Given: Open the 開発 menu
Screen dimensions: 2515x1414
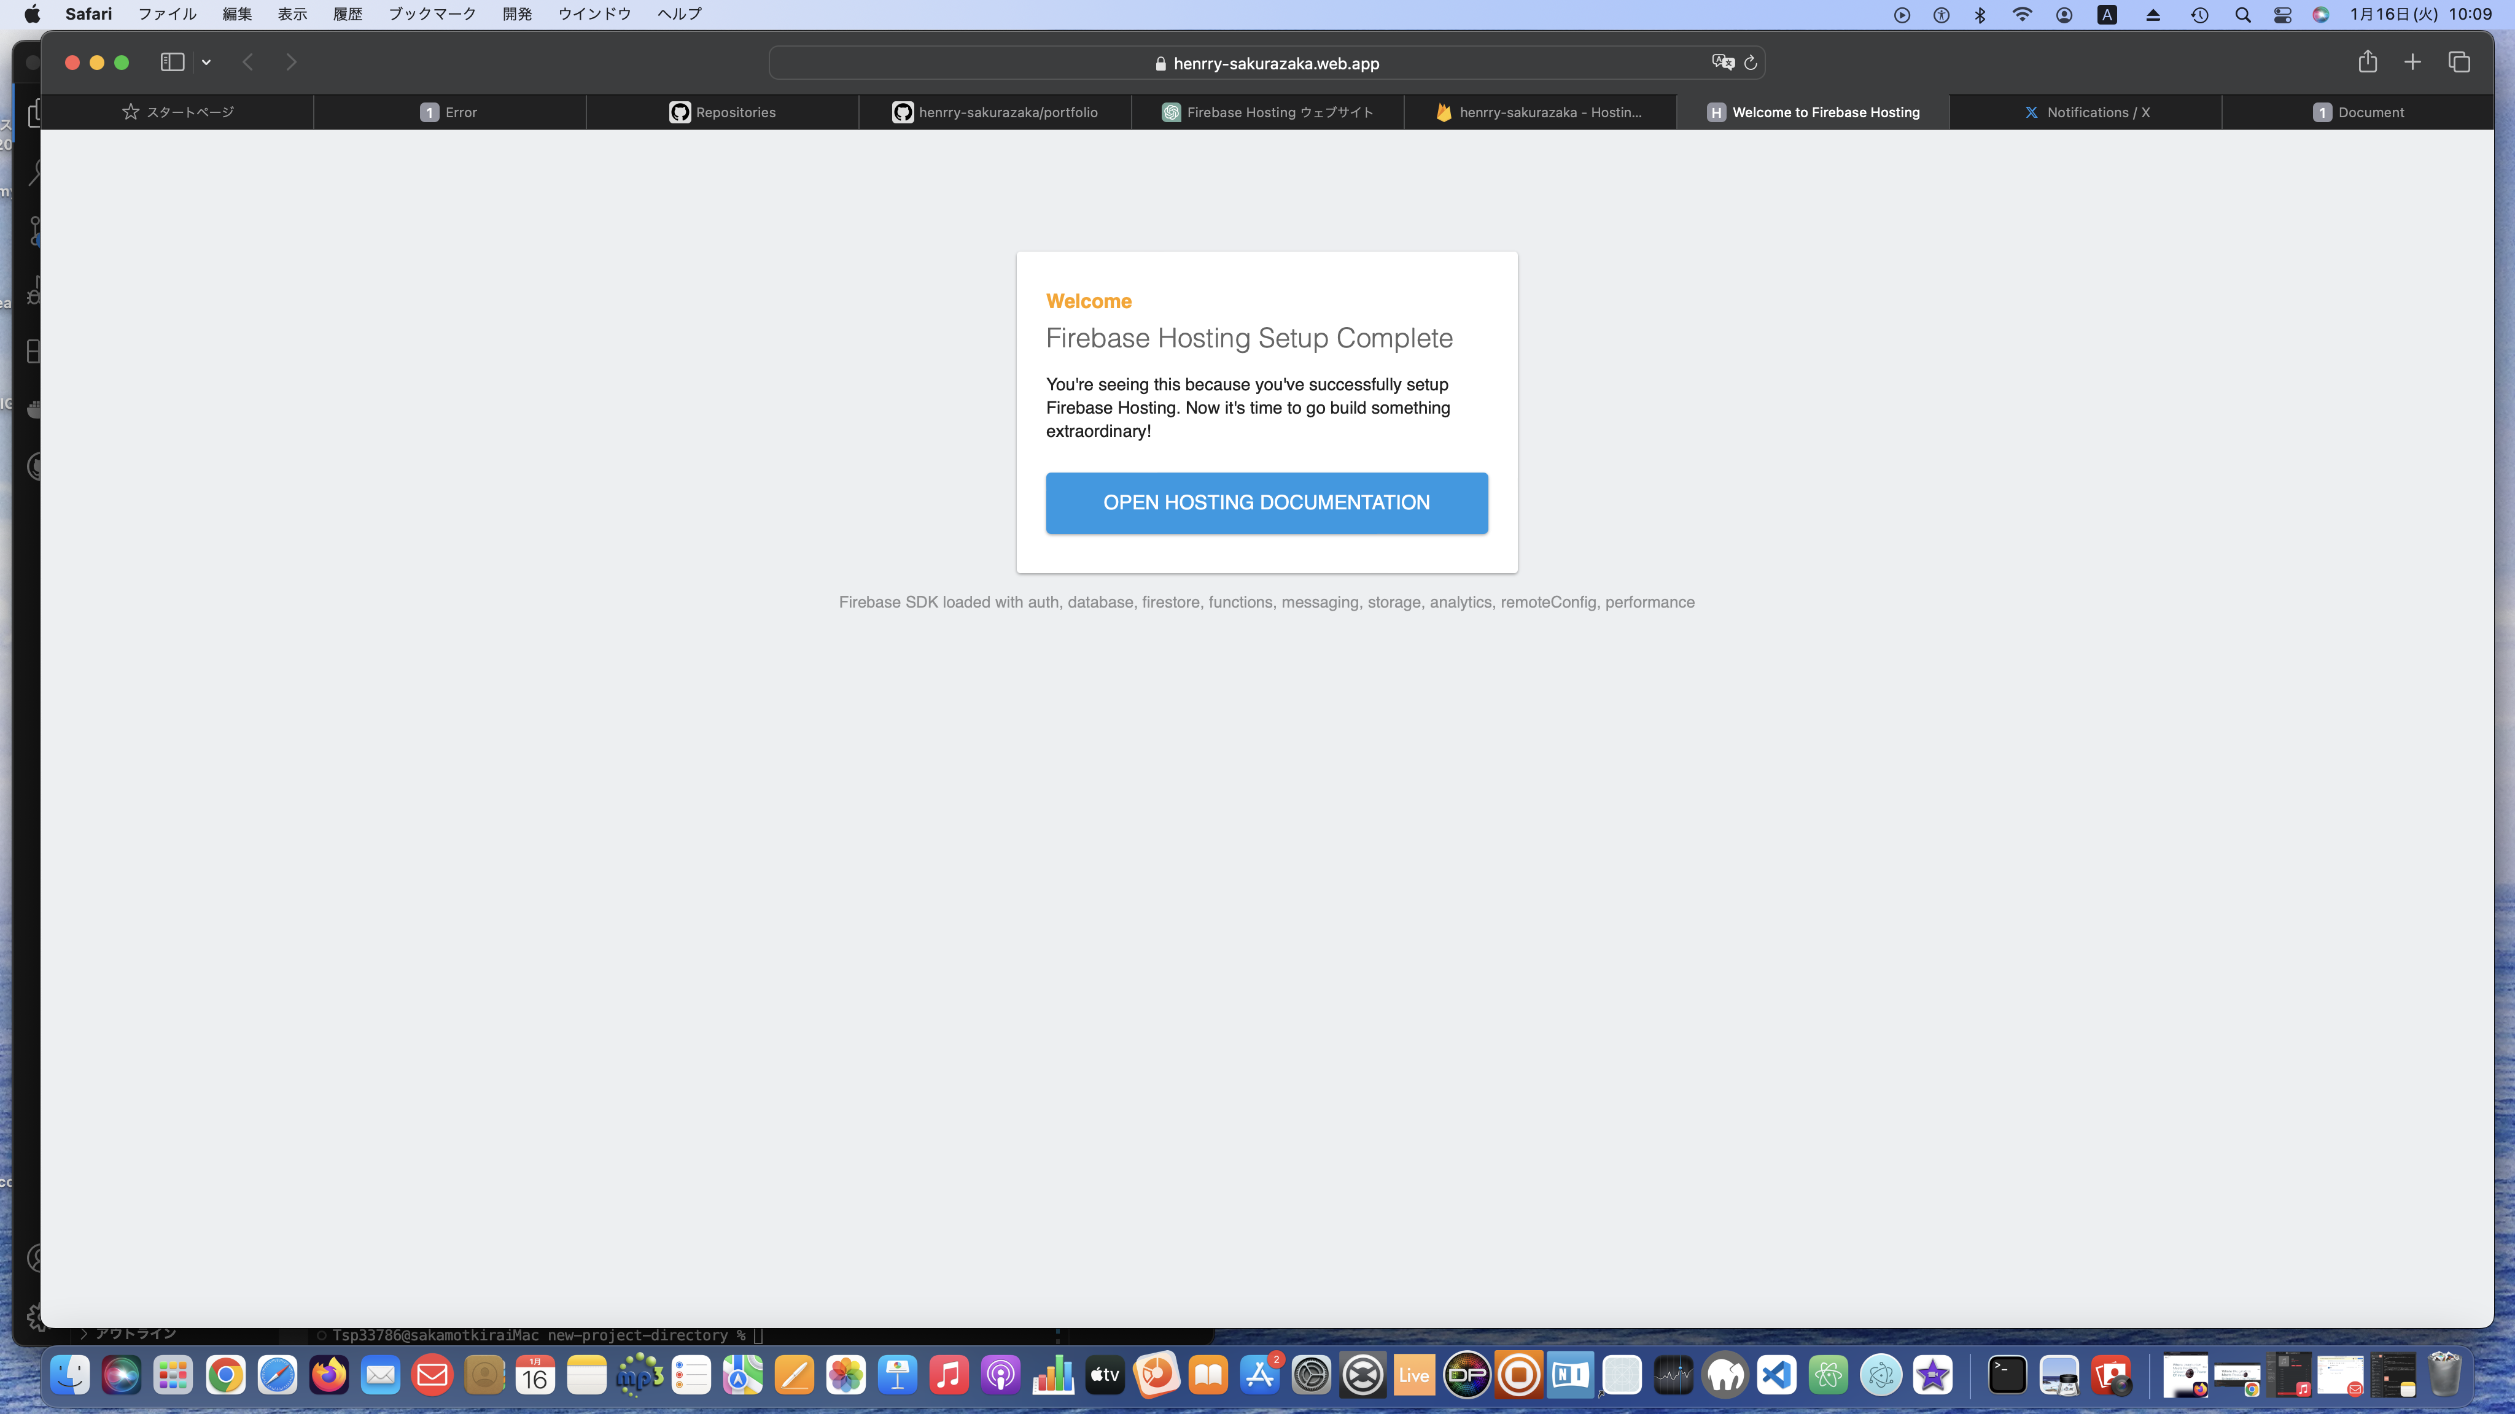Looking at the screenshot, I should [x=518, y=14].
